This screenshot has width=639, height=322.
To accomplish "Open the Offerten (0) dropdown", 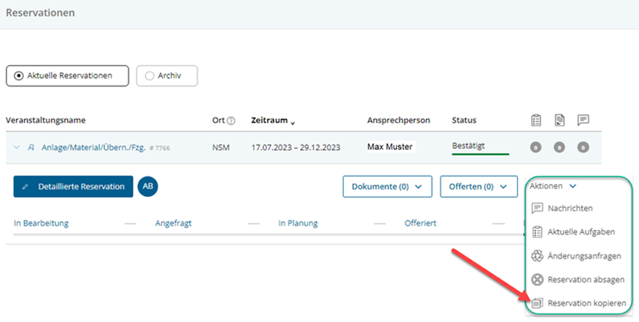I will coord(478,186).
